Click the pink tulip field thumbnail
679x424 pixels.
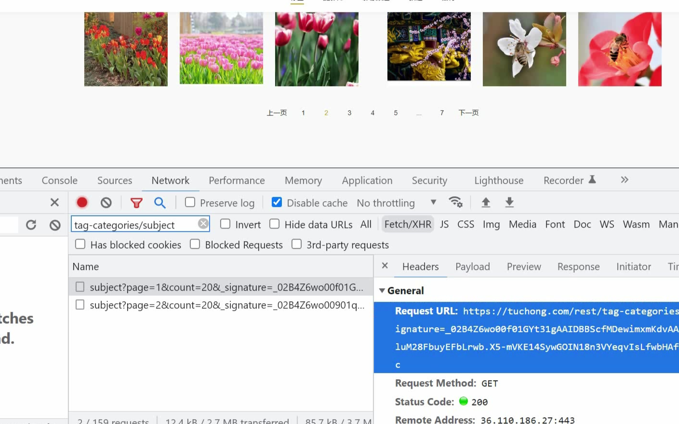221,49
